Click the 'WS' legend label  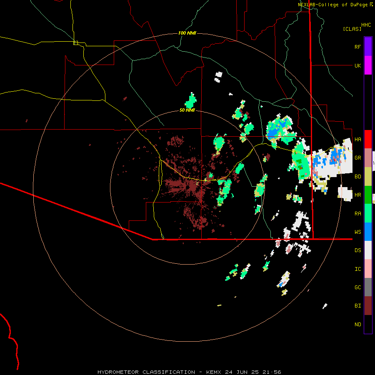coord(357,232)
